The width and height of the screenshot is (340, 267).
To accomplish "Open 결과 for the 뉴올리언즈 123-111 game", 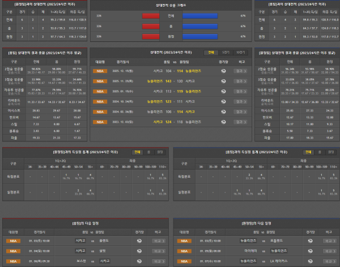I will tap(240, 101).
